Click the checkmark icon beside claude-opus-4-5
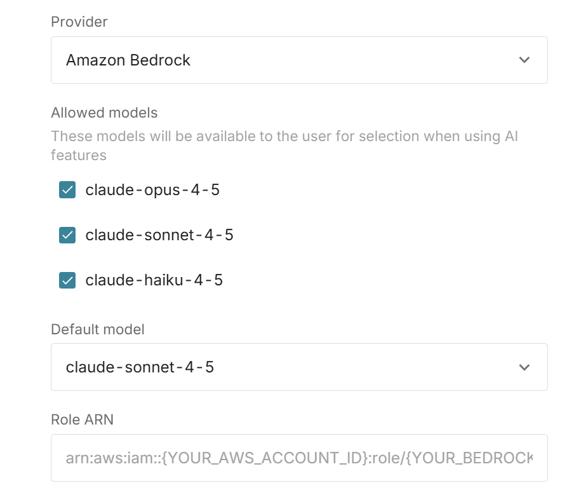Screen dimensions: 574x490 [67, 190]
